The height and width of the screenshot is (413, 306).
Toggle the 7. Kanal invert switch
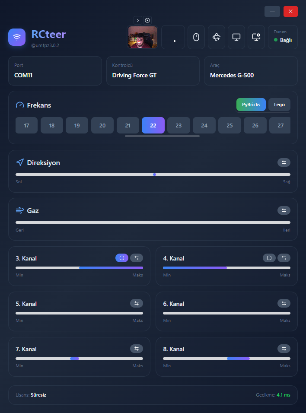(x=137, y=349)
